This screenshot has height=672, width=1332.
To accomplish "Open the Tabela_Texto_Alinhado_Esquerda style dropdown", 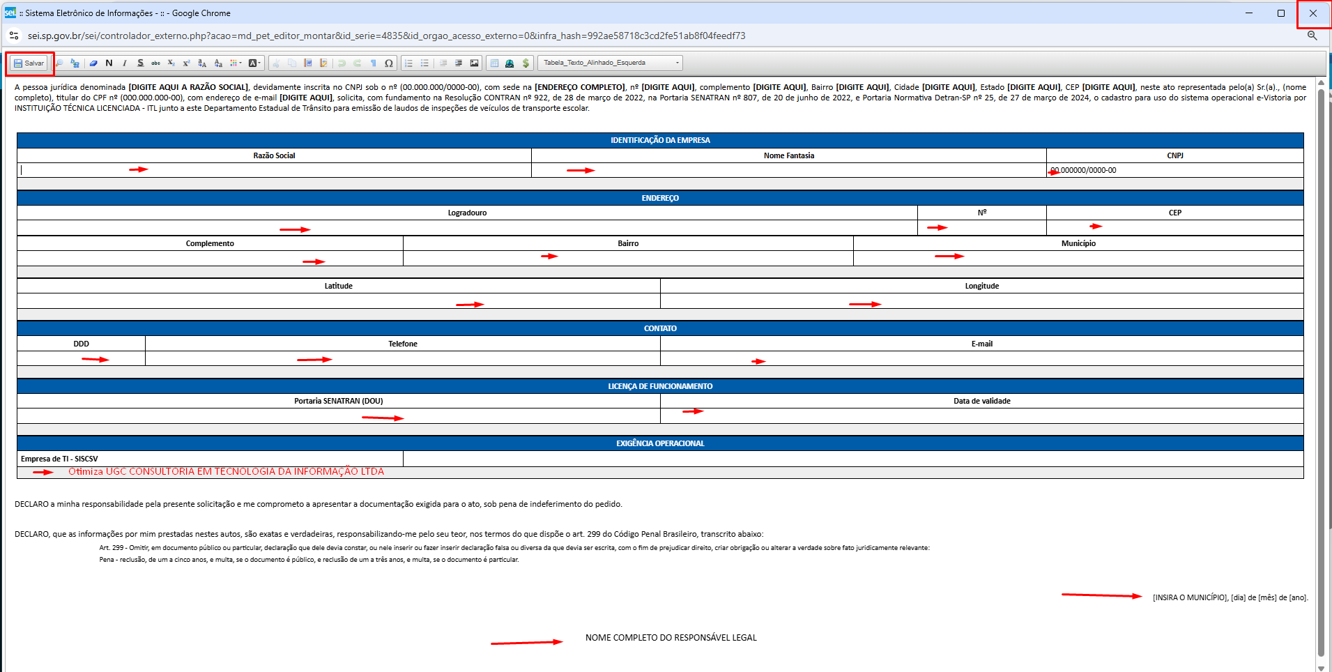I will pyautogui.click(x=610, y=63).
